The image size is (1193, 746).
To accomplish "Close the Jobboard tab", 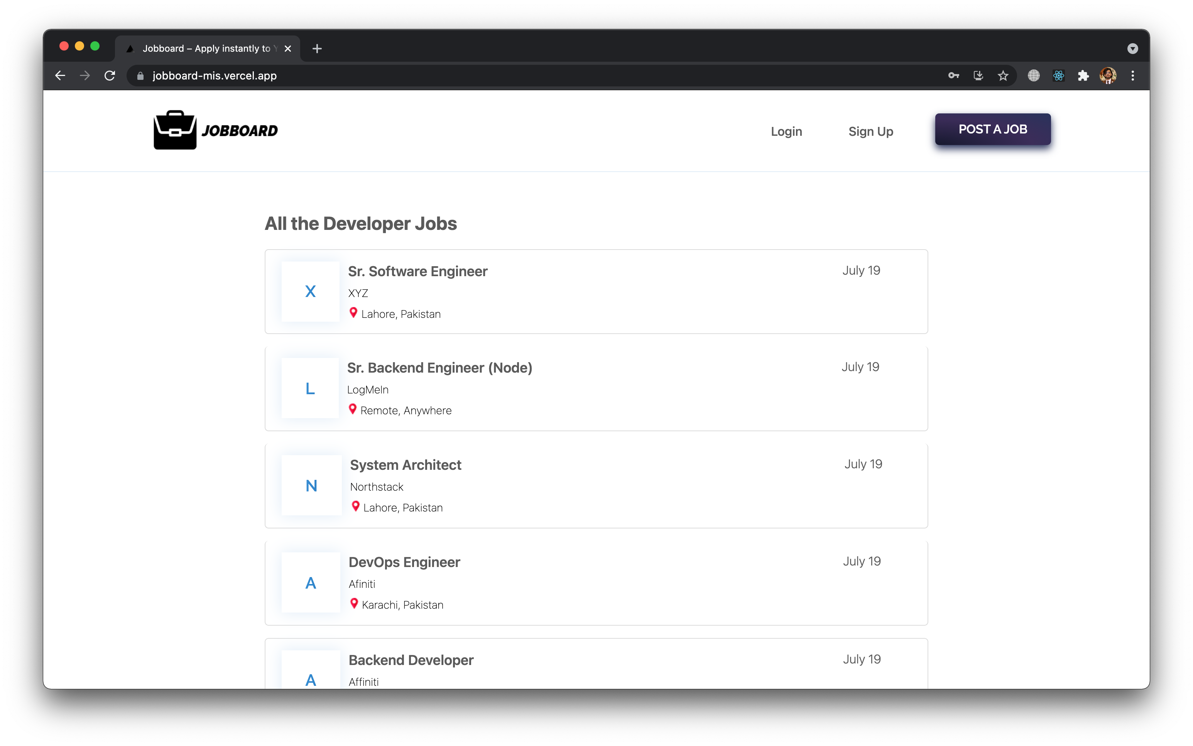I will 288,48.
